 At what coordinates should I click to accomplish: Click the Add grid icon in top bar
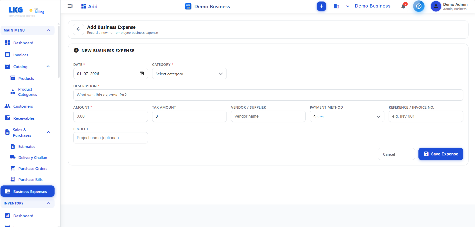click(84, 6)
